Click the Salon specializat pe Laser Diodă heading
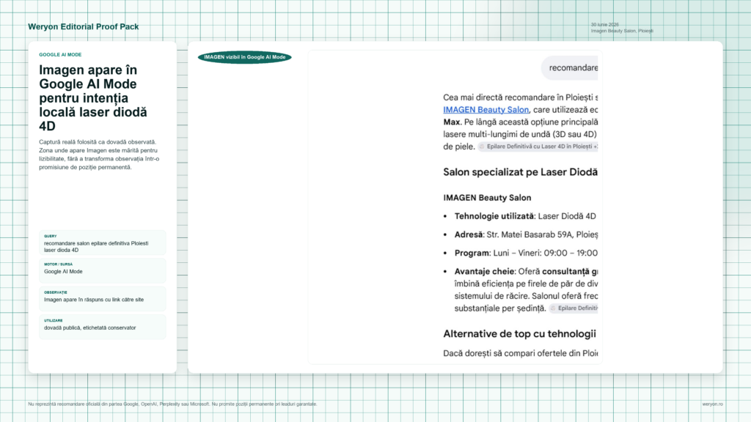This screenshot has height=422, width=751. [520, 172]
